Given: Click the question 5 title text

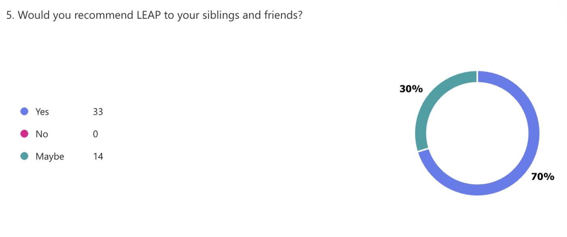Looking at the screenshot, I should (154, 15).
